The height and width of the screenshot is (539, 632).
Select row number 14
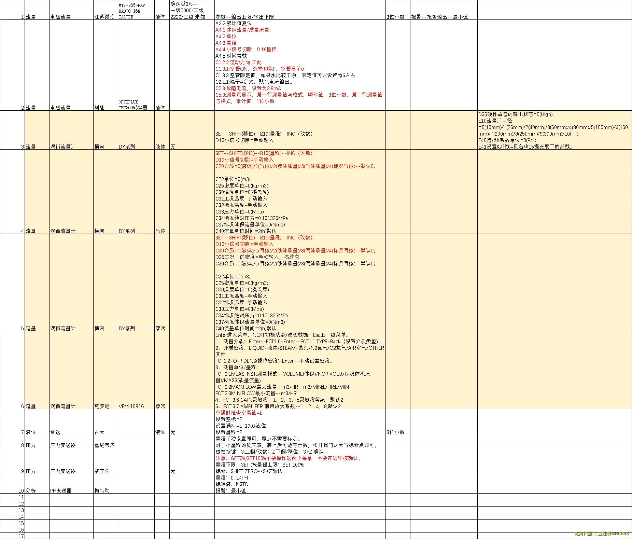tap(13, 516)
